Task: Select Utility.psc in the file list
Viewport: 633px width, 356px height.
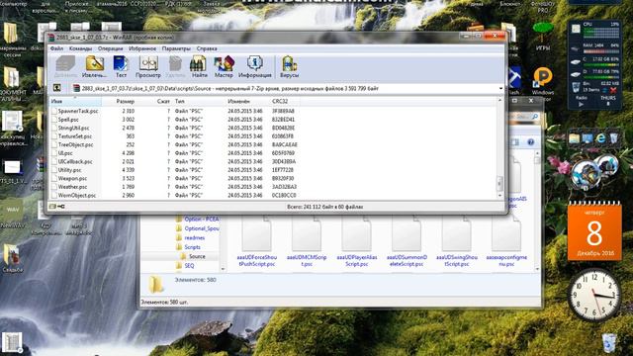Action: 69,170
